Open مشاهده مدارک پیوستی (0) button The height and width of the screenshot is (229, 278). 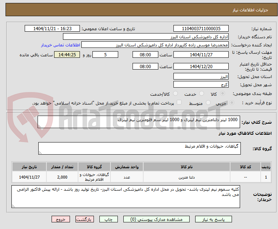[x=156, y=219]
